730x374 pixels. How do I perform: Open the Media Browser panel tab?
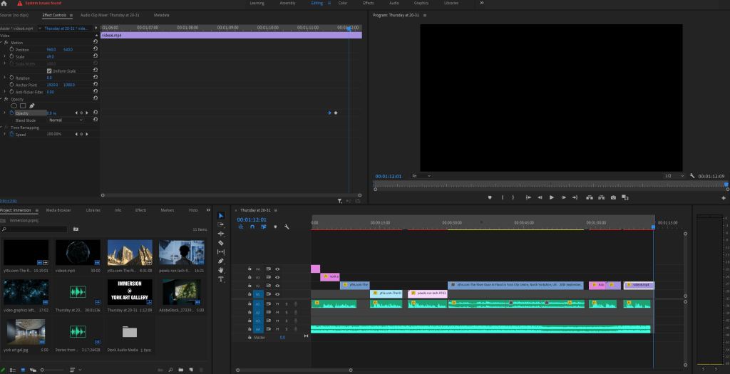click(x=58, y=210)
